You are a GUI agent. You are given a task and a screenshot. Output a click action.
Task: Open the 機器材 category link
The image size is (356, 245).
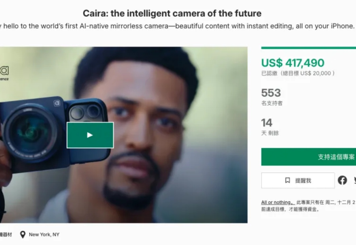[6, 234]
